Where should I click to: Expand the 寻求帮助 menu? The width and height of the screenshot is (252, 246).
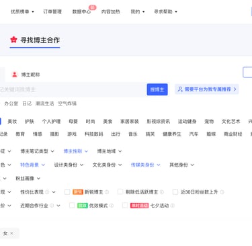[165, 11]
